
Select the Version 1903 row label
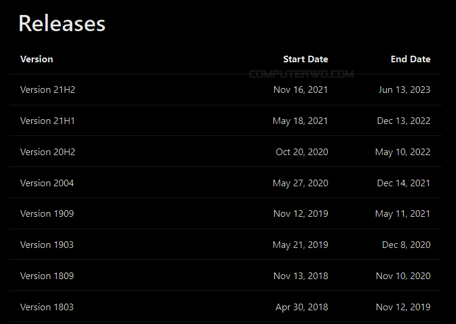(47, 245)
